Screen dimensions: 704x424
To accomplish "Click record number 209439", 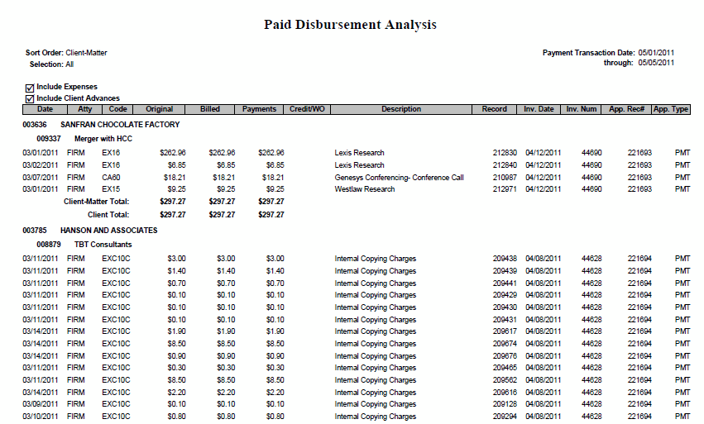I will (505, 271).
